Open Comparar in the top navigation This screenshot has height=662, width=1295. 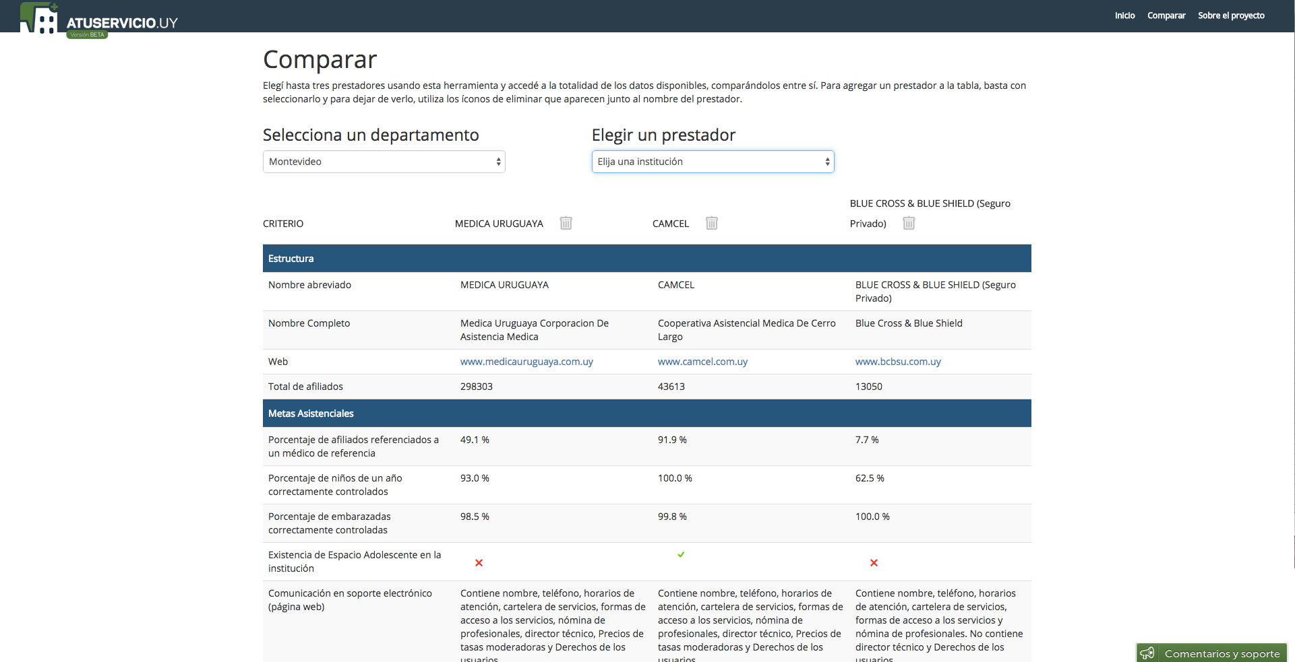pos(1166,15)
